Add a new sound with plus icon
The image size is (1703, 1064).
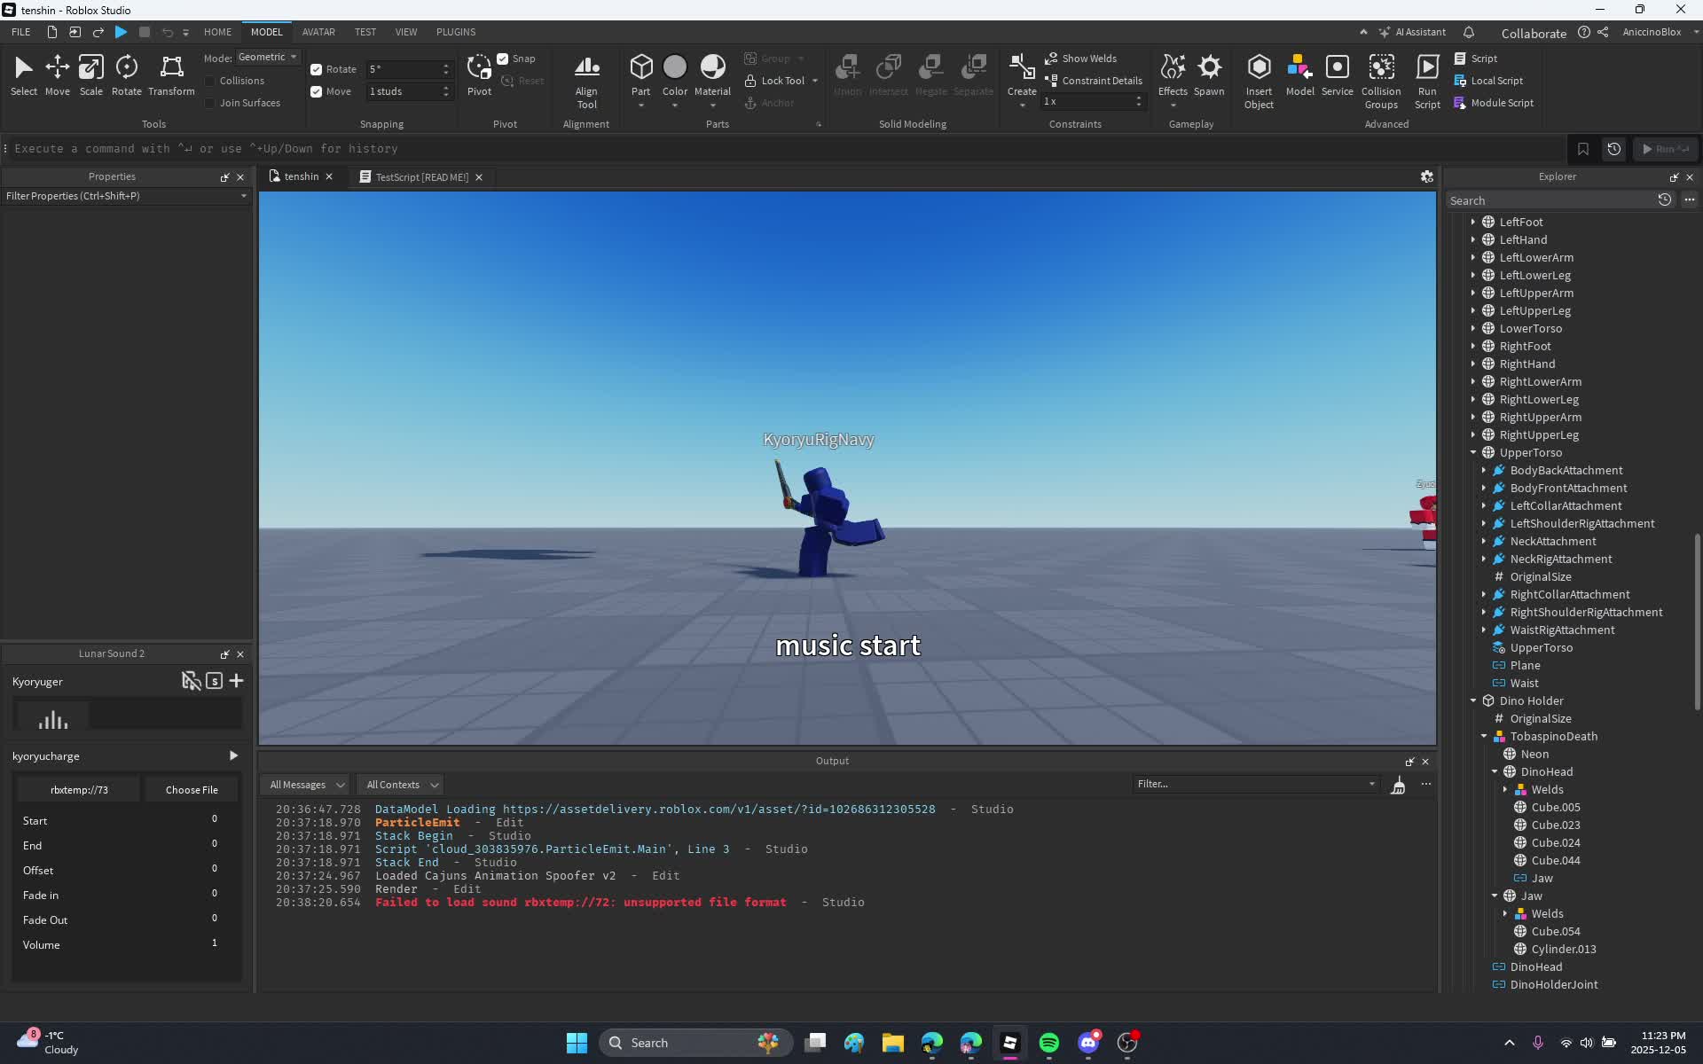pos(236,681)
